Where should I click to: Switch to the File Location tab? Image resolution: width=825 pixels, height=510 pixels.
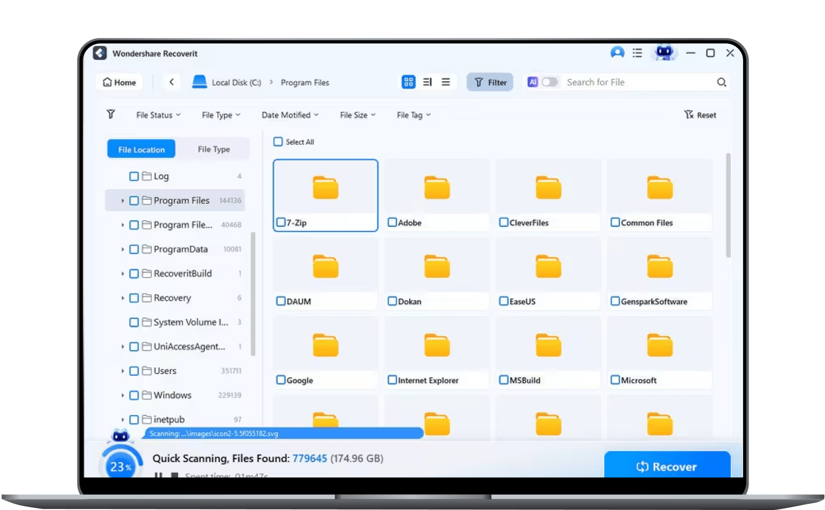(x=141, y=149)
